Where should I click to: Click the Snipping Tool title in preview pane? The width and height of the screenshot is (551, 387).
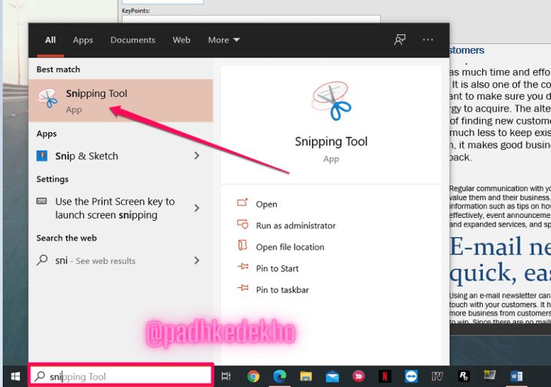click(331, 141)
